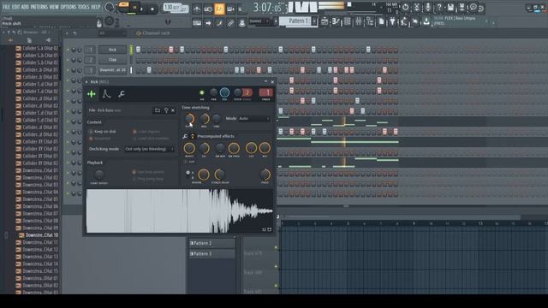Viewport: 548px width, 308px height.
Task: Open the EDIT menu
Action: pyautogui.click(x=16, y=7)
